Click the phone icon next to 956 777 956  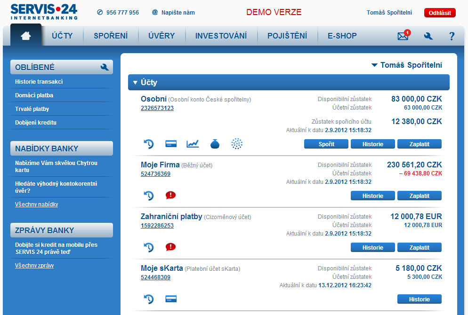click(100, 12)
